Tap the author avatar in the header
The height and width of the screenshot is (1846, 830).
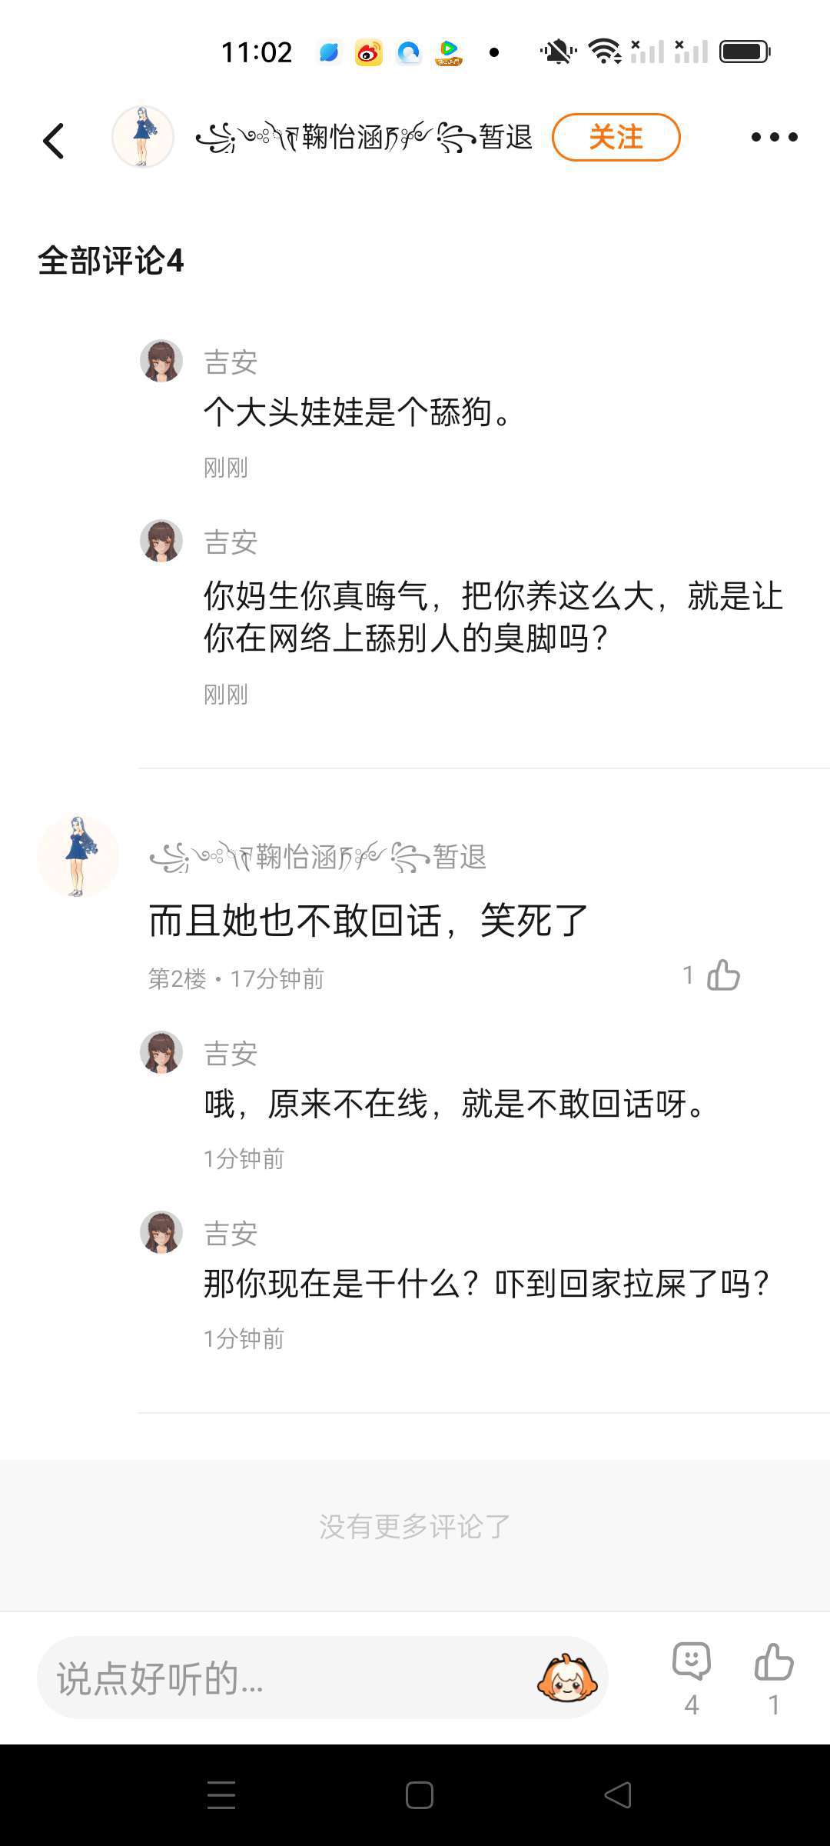tap(143, 137)
